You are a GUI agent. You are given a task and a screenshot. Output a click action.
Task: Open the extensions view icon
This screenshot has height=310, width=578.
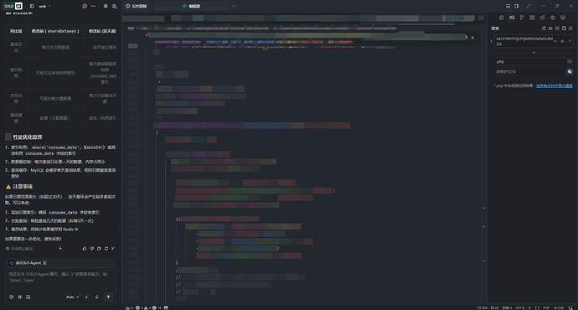(x=532, y=18)
